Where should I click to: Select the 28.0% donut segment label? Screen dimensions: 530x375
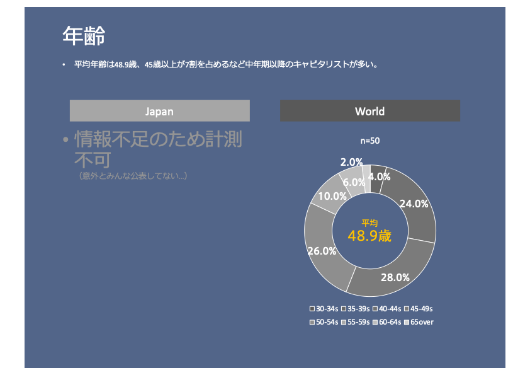click(x=395, y=277)
